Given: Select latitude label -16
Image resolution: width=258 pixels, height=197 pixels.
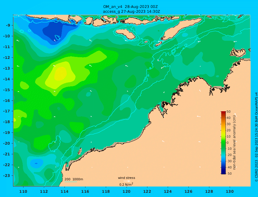Looking at the screenshot, I should (7, 100).
